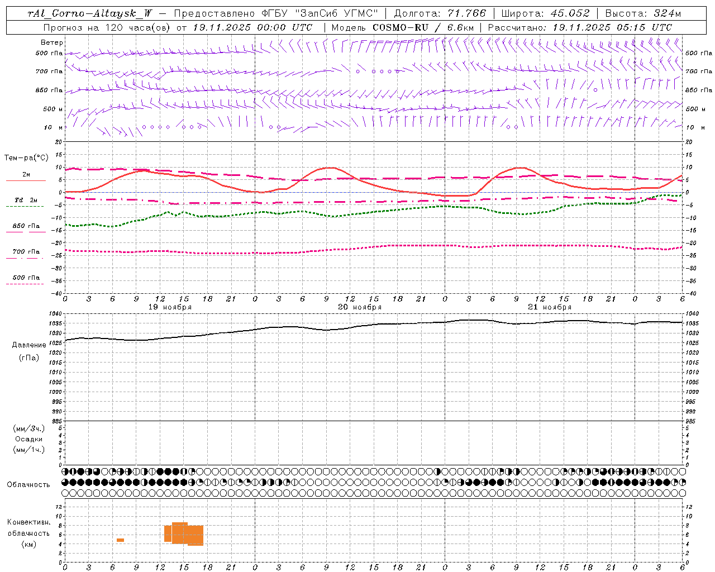Click 'Прогноз на 120 часа(ов)' forecast header

pos(107,27)
